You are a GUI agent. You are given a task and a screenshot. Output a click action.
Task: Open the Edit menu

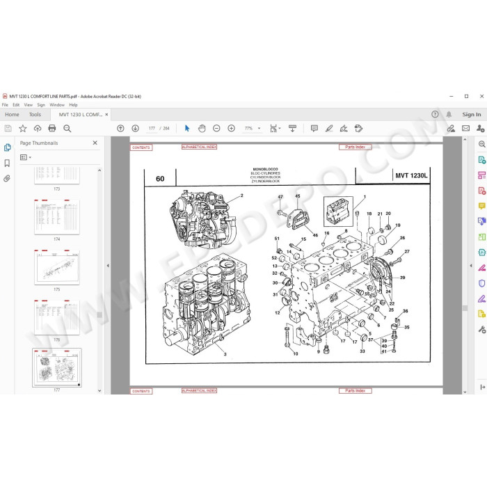pos(16,105)
